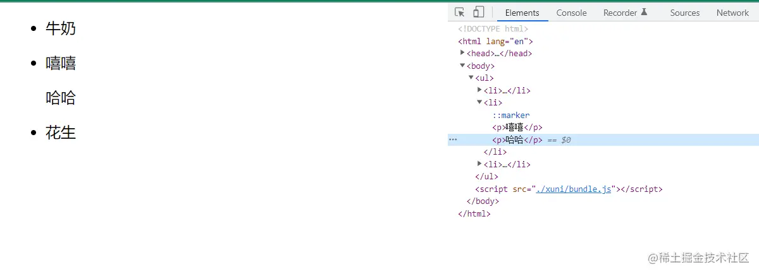
Task: Open the Network tab
Action: [x=732, y=13]
